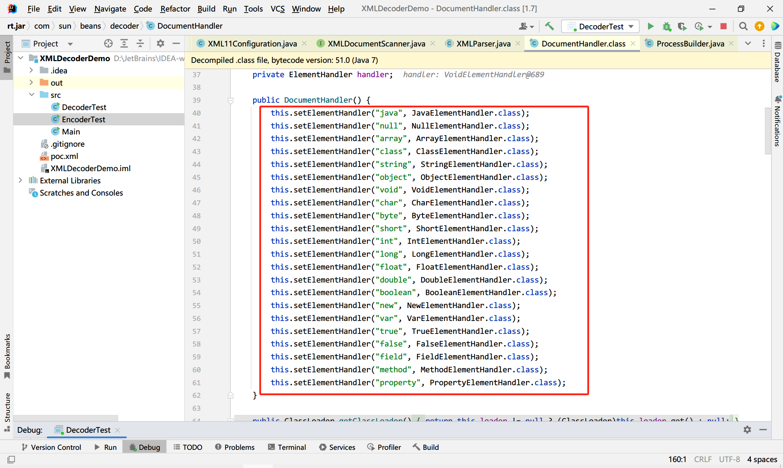The height and width of the screenshot is (468, 783).
Task: Toggle tool window bars icon in status bar
Action: [11, 459]
